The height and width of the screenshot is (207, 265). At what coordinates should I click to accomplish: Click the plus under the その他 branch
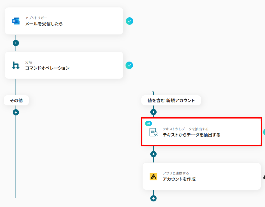pos(15,112)
